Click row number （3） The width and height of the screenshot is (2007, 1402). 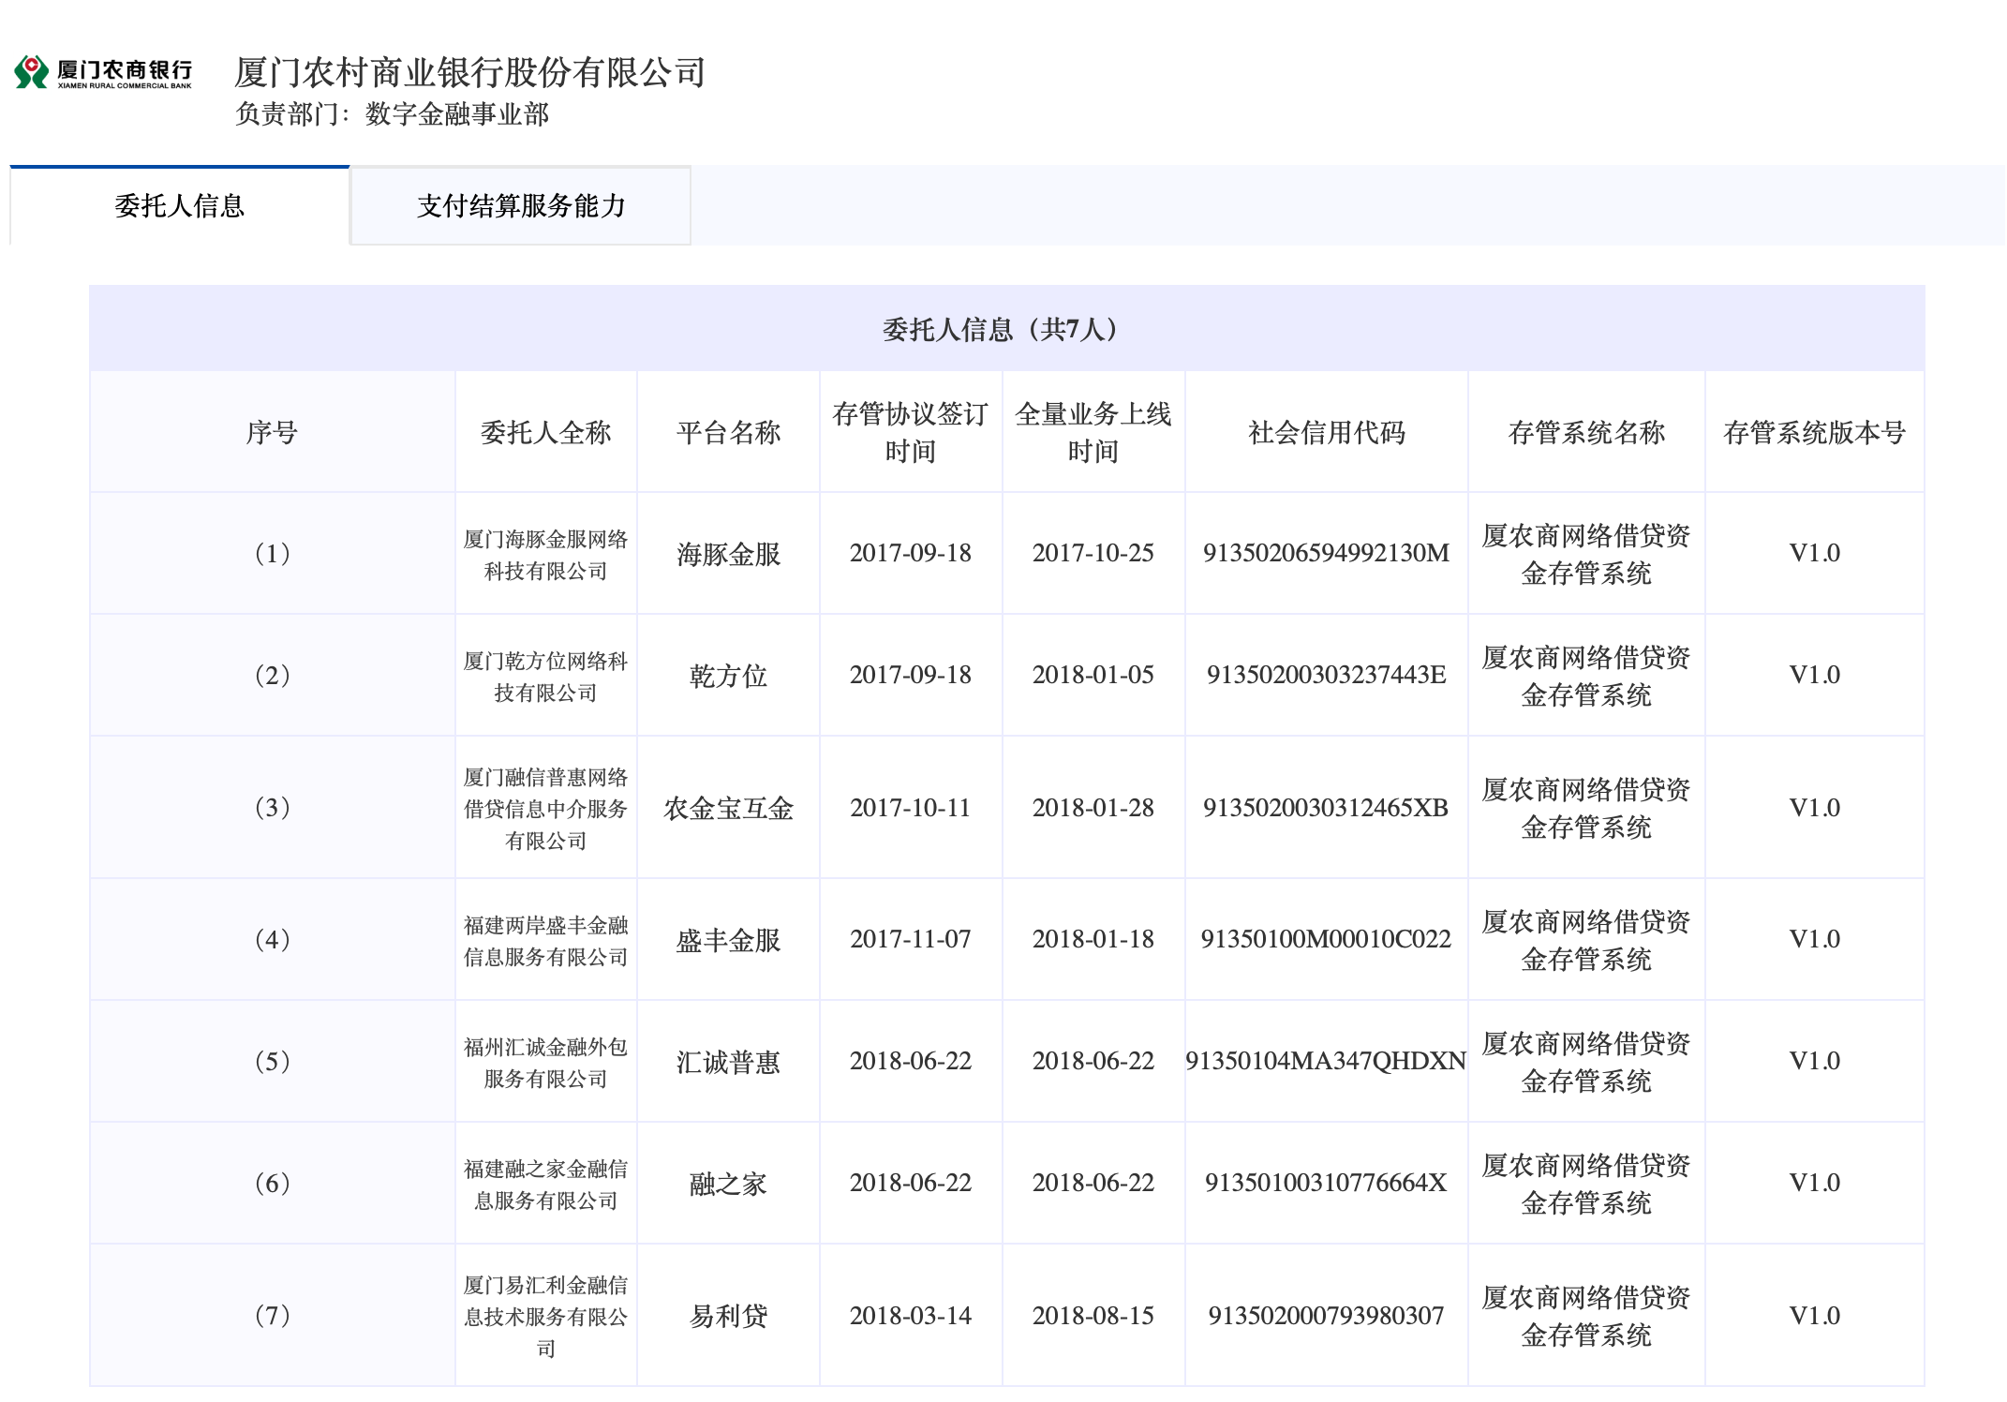pyautogui.click(x=272, y=808)
